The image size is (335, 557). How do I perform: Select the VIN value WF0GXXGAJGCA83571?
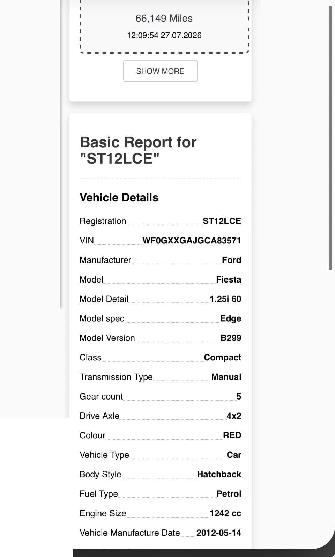point(192,241)
